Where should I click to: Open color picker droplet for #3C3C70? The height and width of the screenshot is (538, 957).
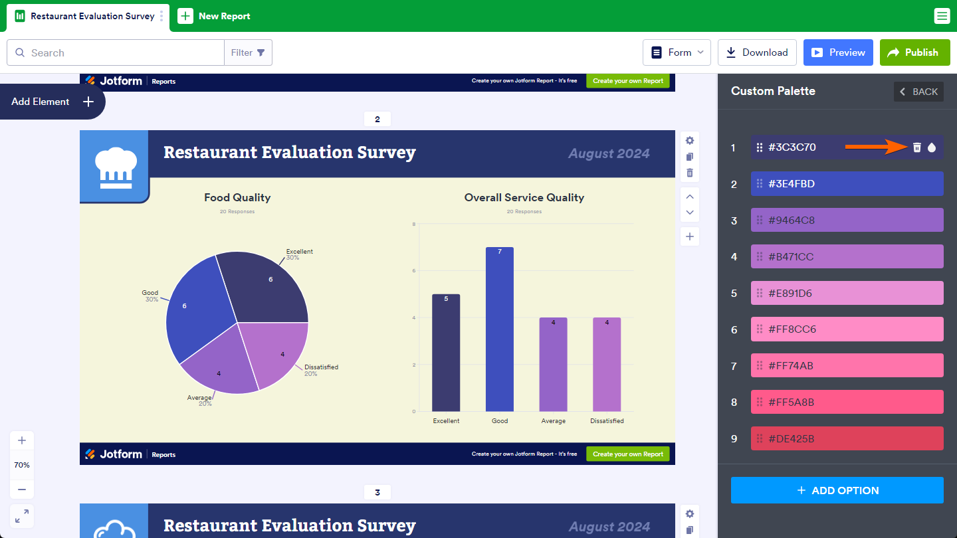932,147
